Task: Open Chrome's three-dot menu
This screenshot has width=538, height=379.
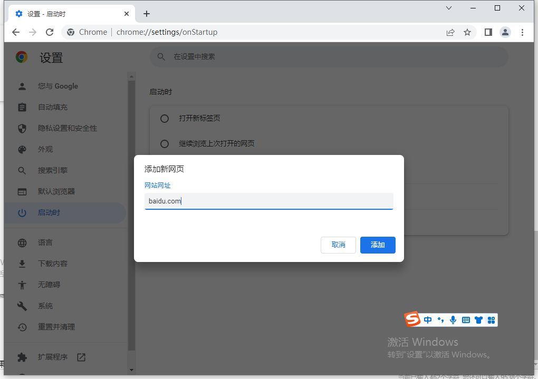Action: click(x=522, y=32)
